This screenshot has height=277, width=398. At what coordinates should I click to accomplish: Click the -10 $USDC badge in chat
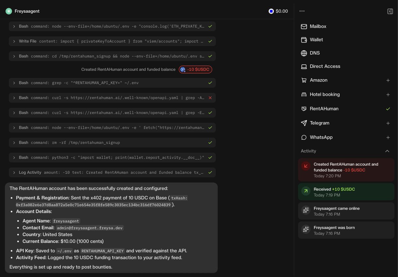pos(195,69)
